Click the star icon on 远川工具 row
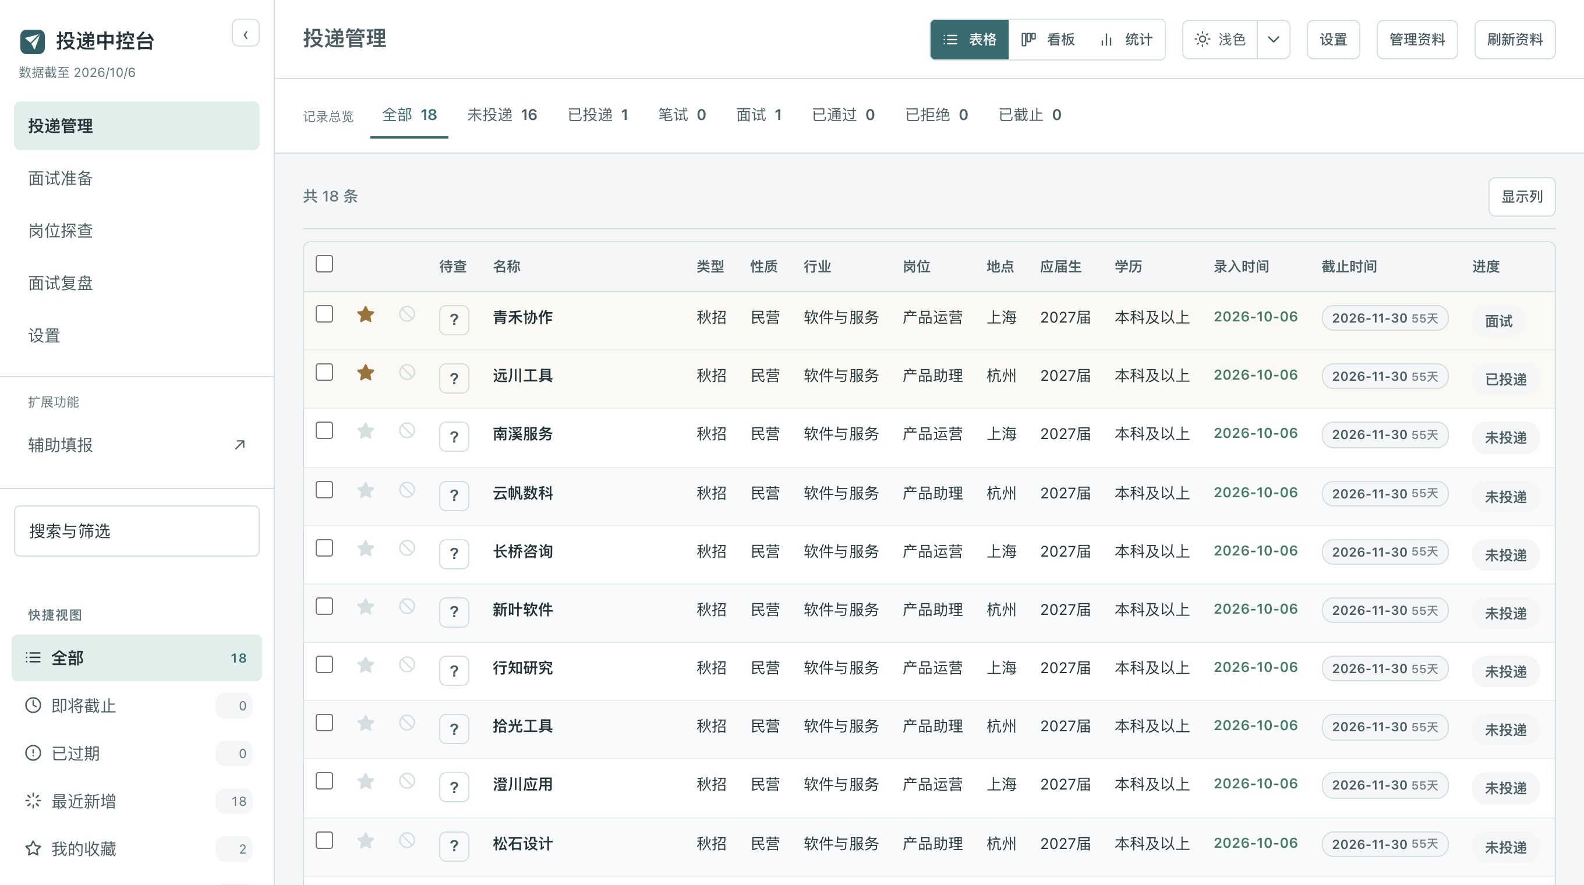 (x=366, y=373)
